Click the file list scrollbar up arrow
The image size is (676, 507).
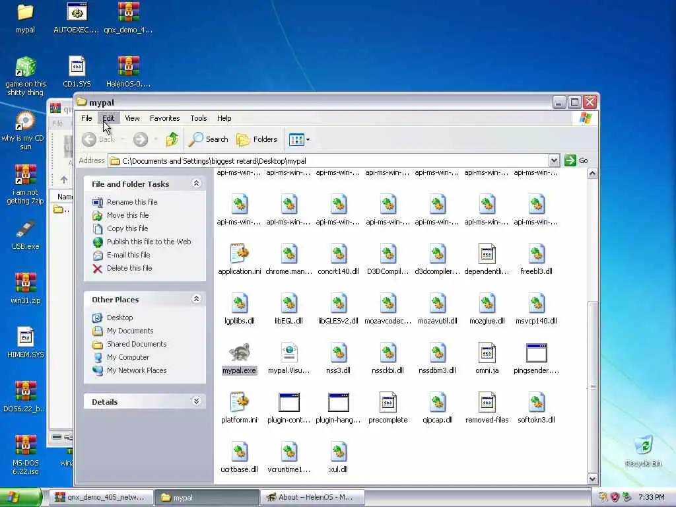[x=592, y=174]
